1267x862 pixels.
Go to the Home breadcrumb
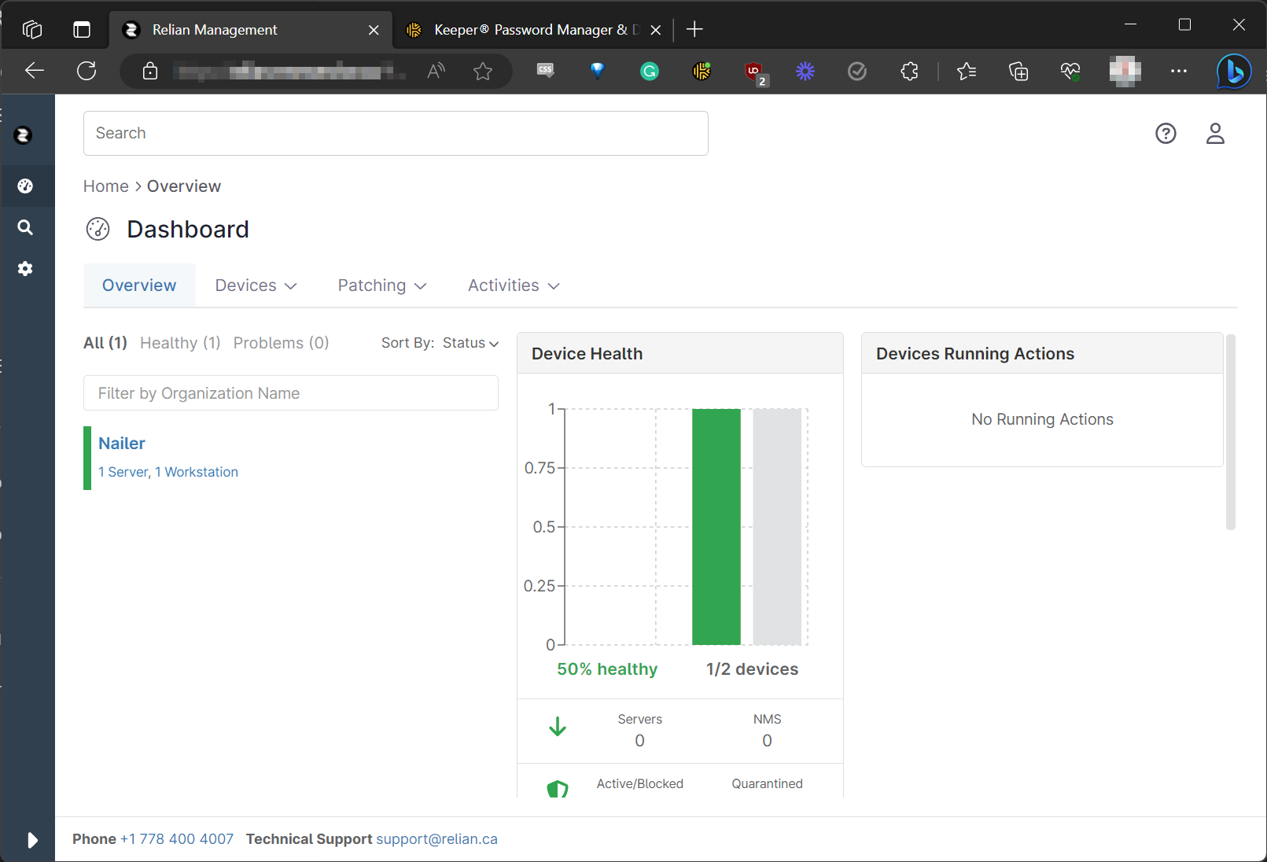tap(106, 186)
